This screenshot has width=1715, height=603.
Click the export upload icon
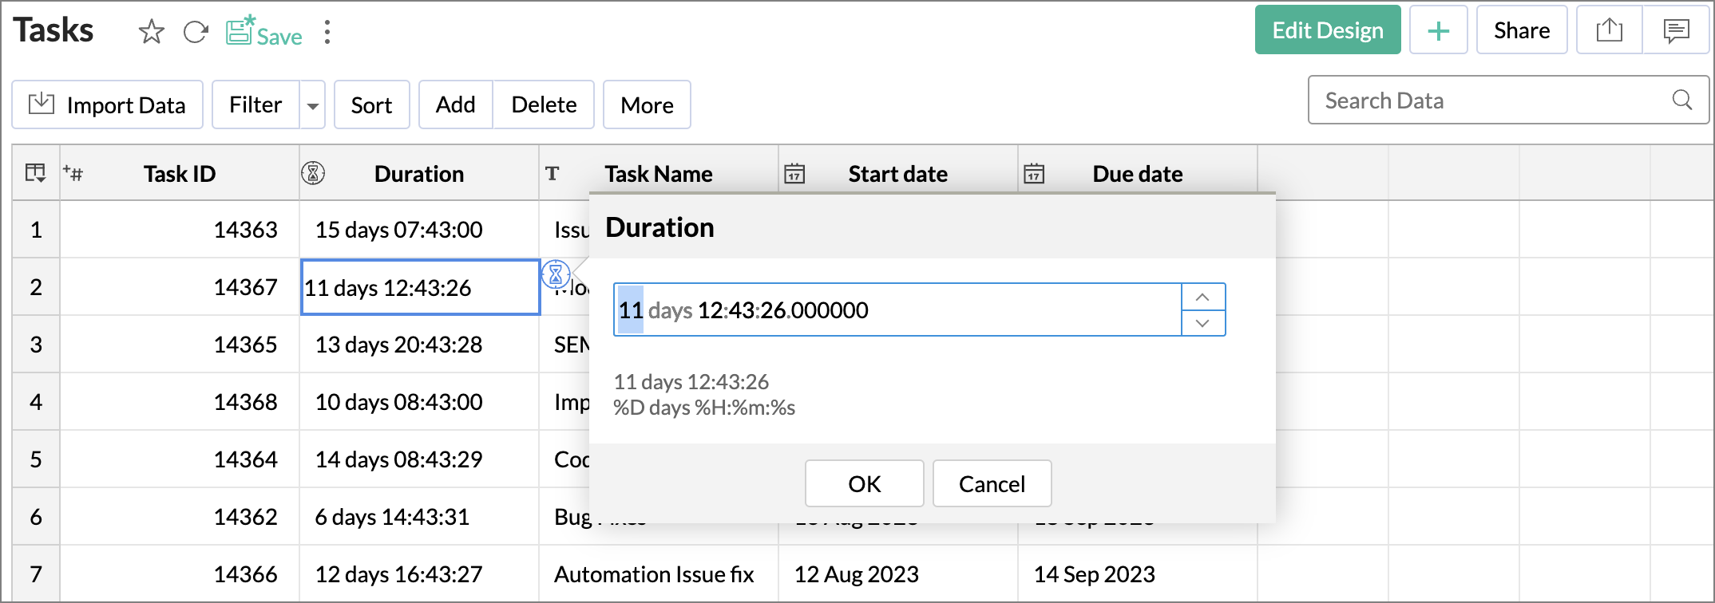tap(1609, 30)
